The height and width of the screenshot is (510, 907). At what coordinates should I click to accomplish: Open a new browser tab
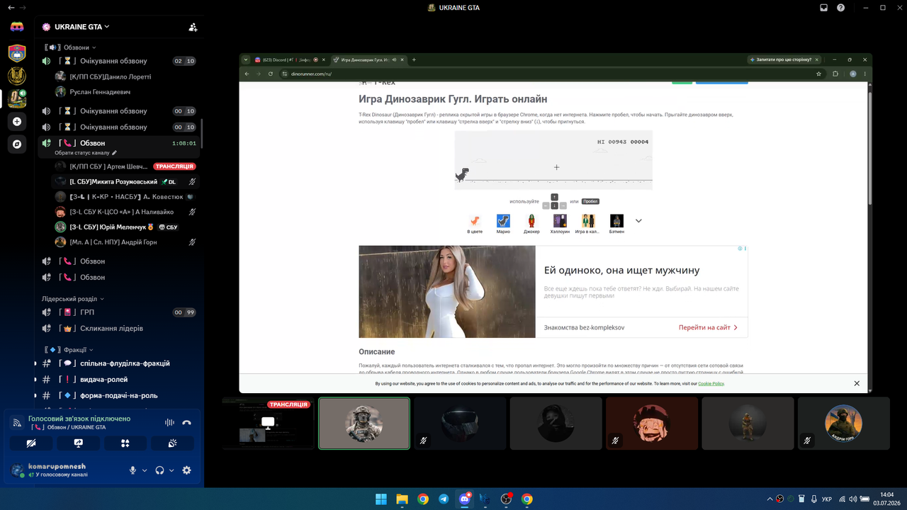[x=413, y=60]
